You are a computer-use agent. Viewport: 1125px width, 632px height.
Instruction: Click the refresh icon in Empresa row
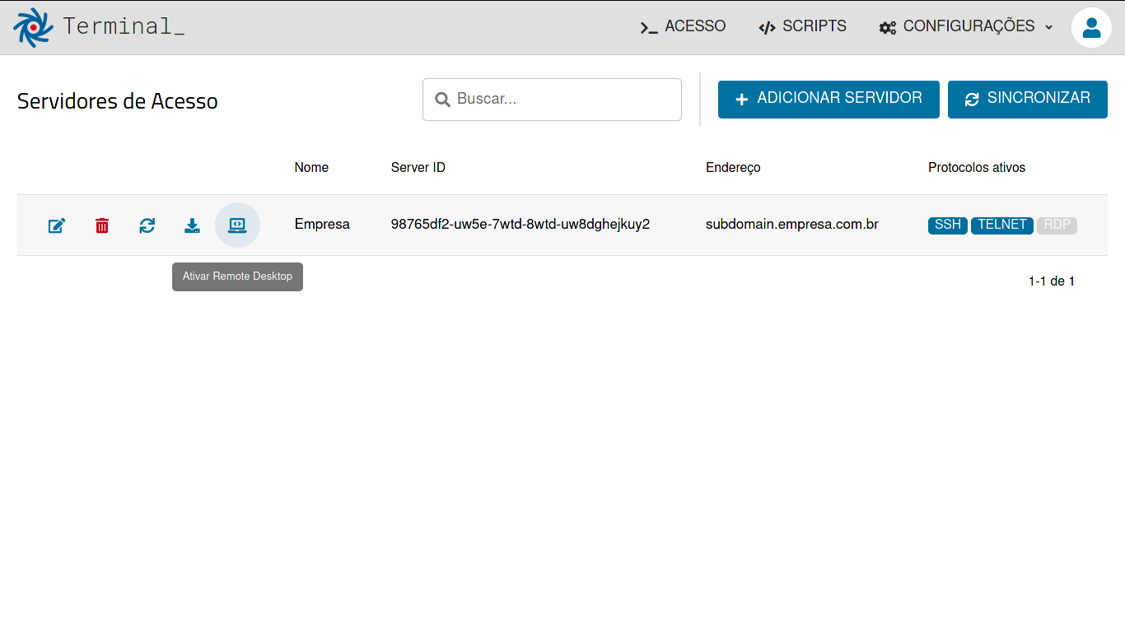[x=147, y=225]
